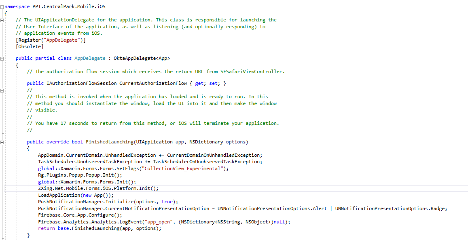
Task: Click 'true' in the Initialize call
Action: click(167, 202)
